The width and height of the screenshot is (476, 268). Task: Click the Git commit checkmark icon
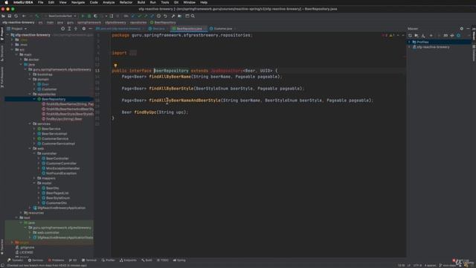click(139, 16)
